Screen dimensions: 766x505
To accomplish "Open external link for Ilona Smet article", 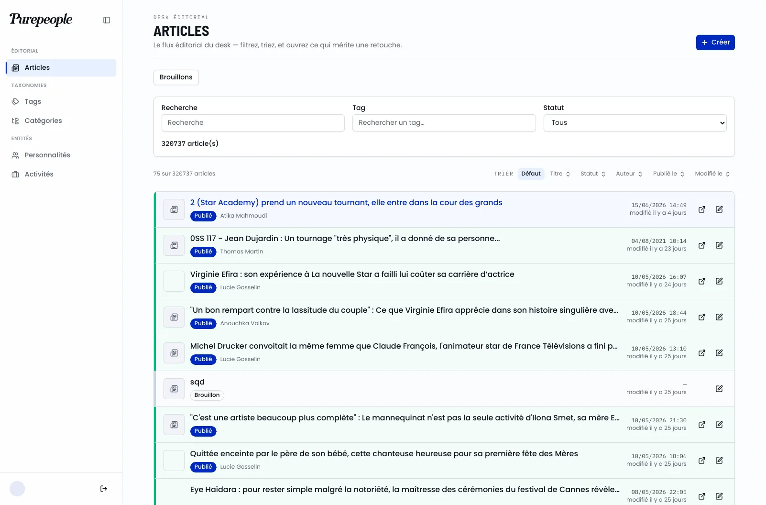I will point(702,425).
